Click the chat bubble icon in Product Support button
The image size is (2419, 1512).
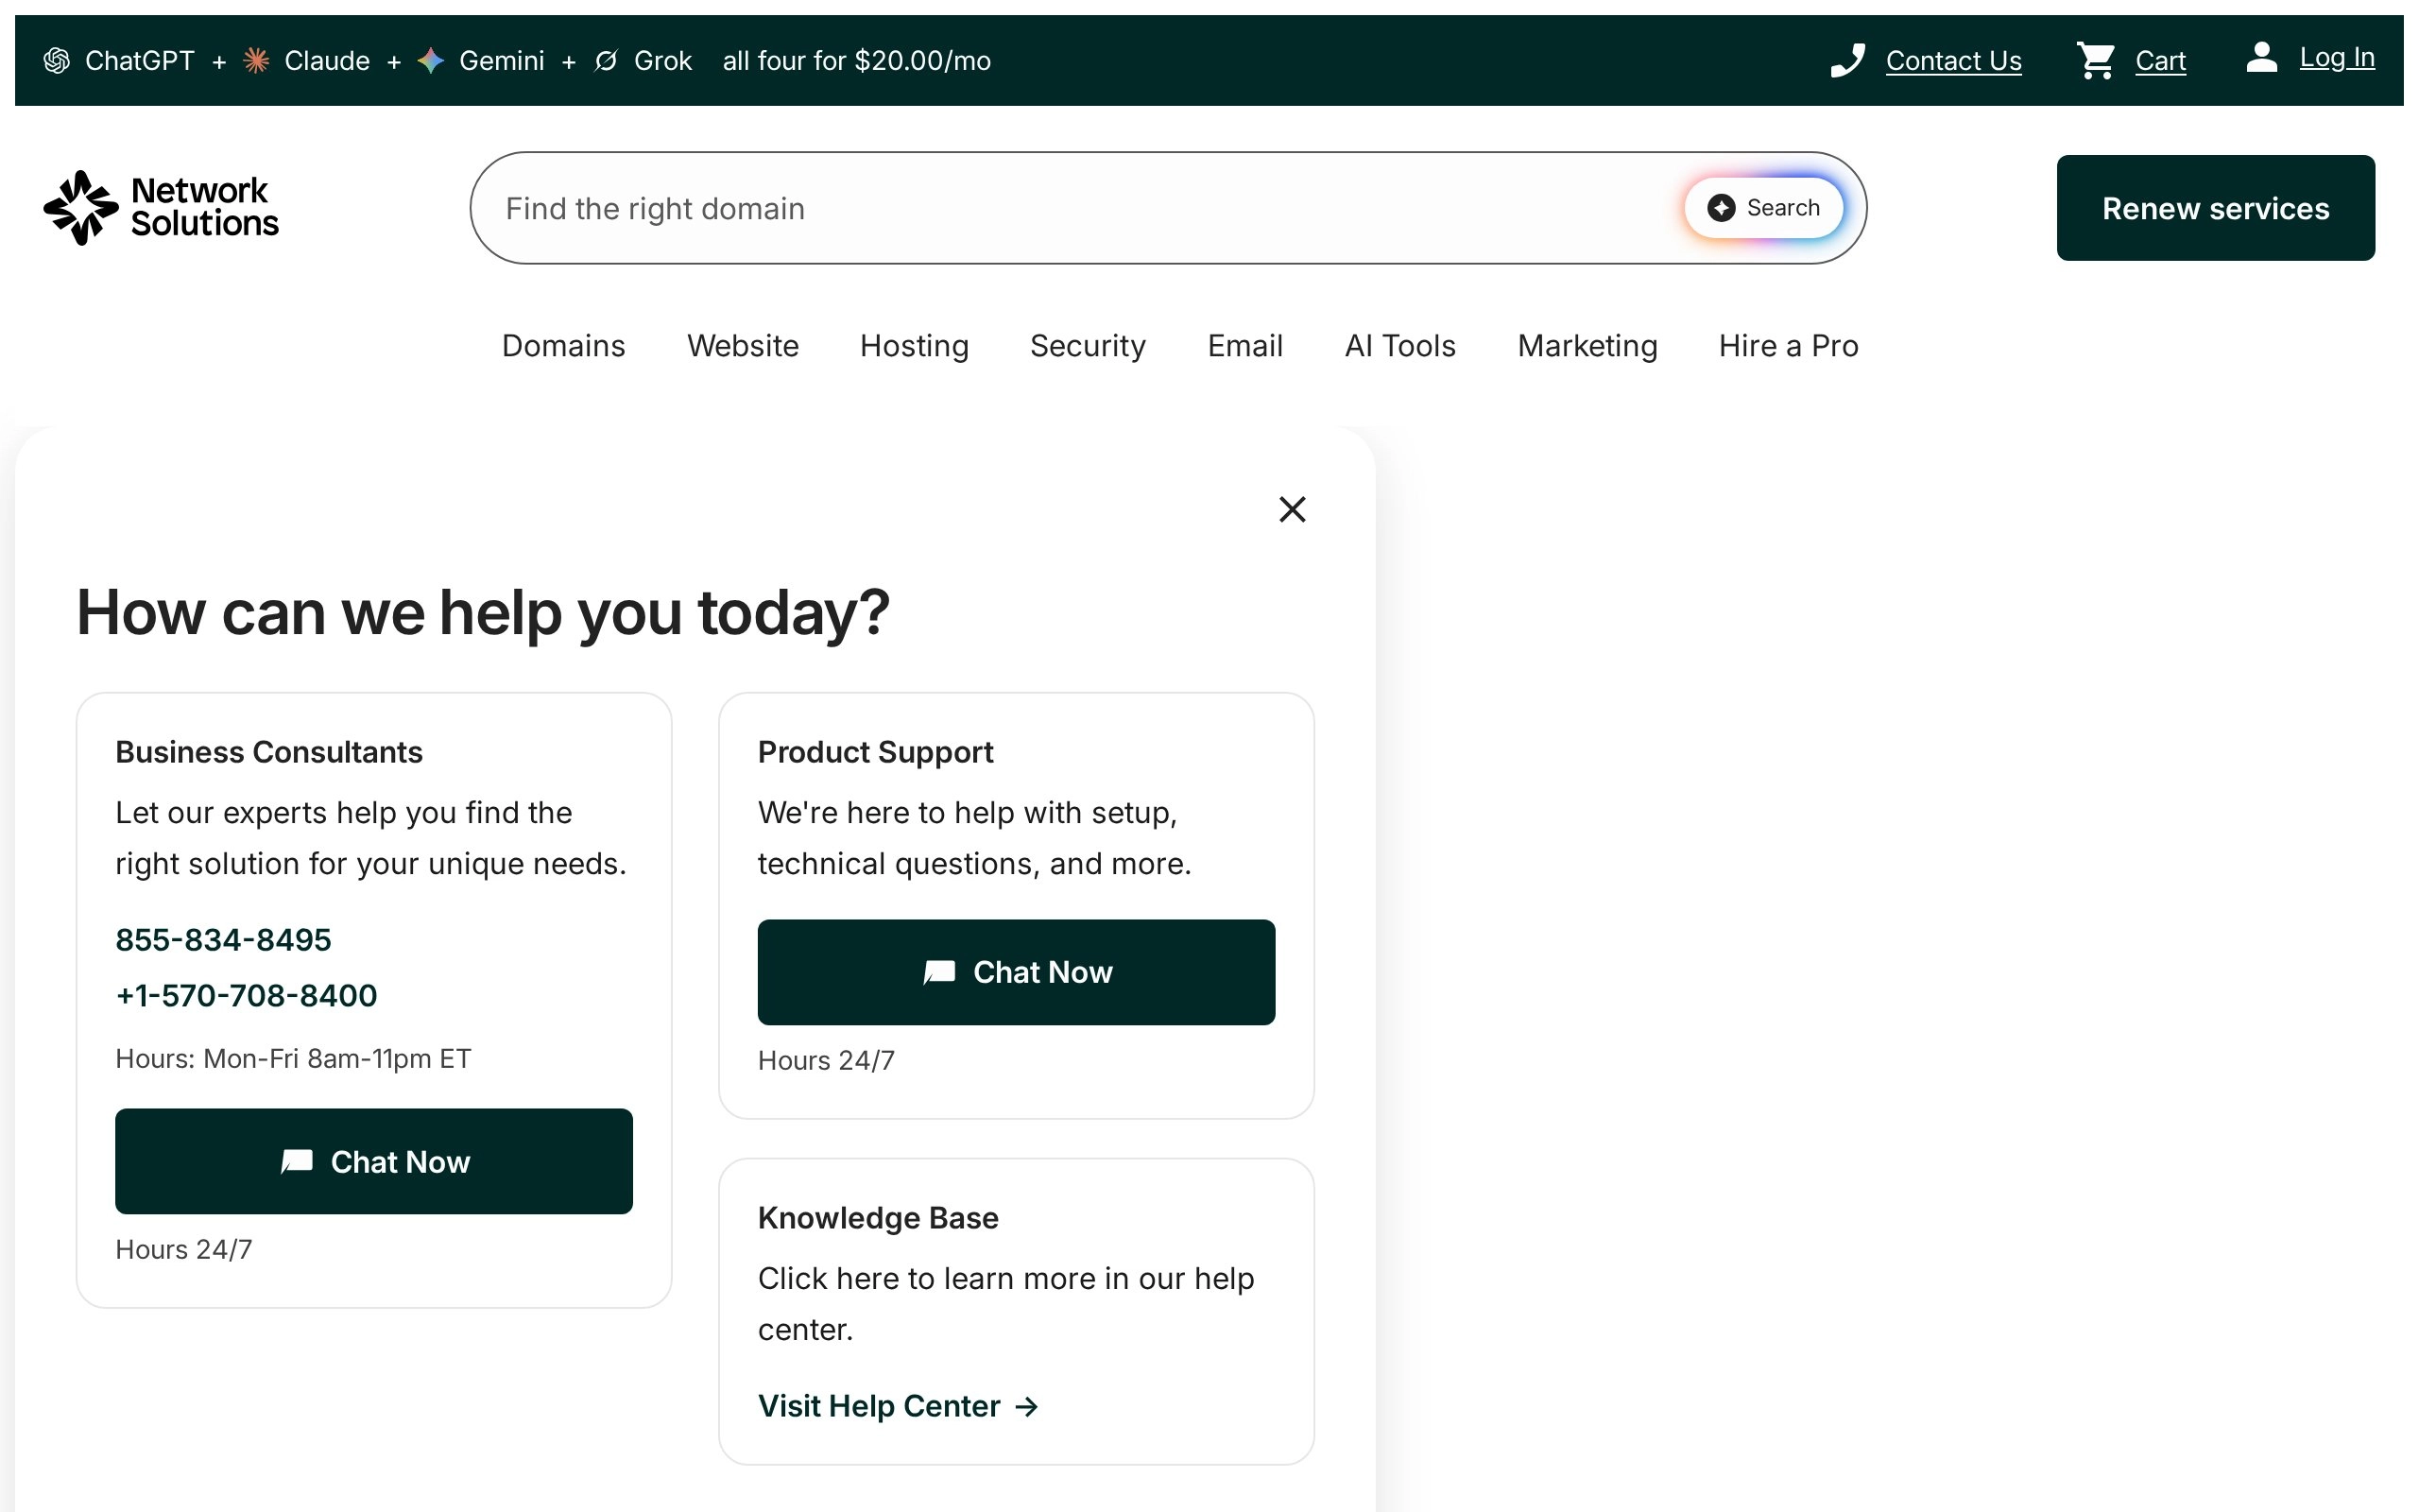pyautogui.click(x=938, y=972)
